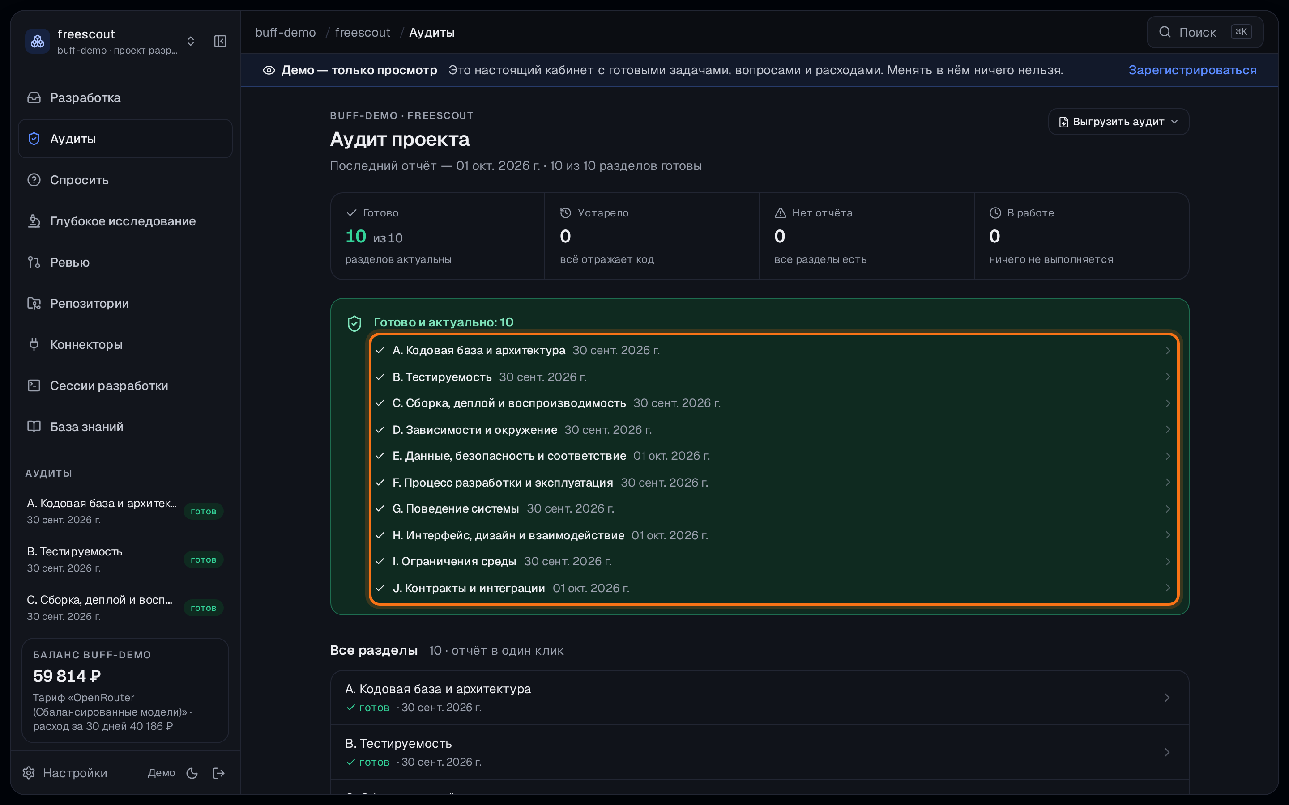Click the search field Поиск
This screenshot has width=1289, height=805.
pos(1205,33)
